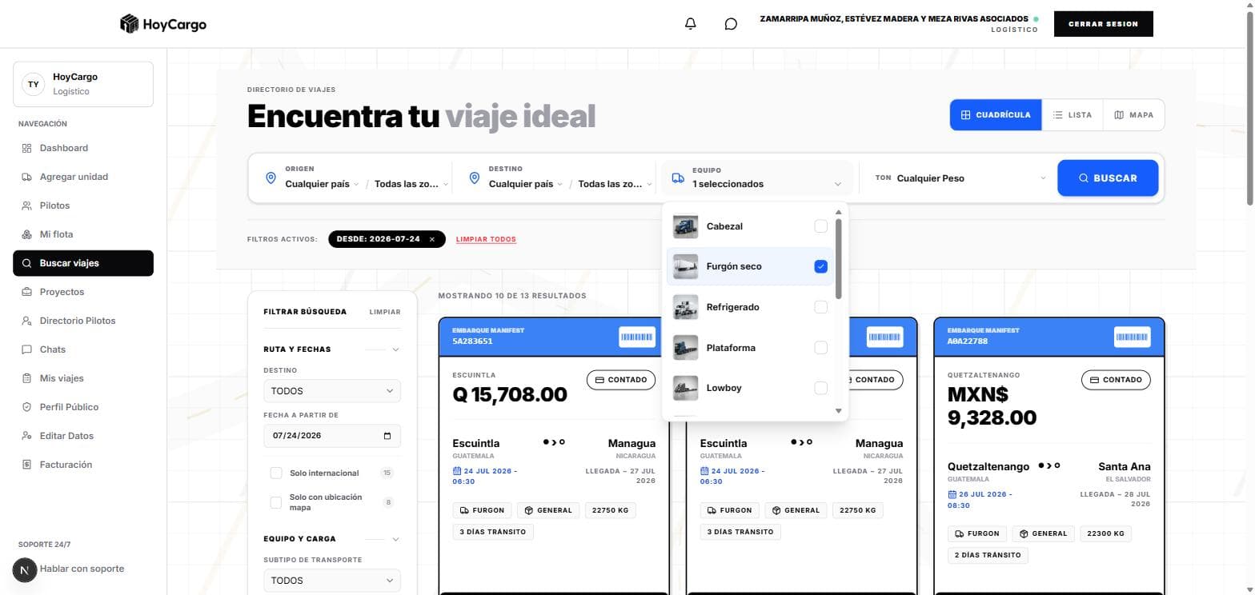Image resolution: width=1255 pixels, height=595 pixels.
Task: Click the HoyCargo logo in the header
Action: point(163,24)
